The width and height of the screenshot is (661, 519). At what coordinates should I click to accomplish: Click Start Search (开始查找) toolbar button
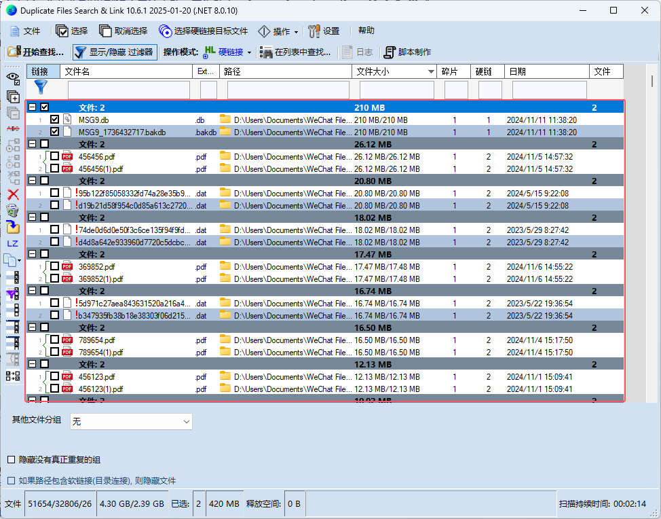[x=36, y=52]
